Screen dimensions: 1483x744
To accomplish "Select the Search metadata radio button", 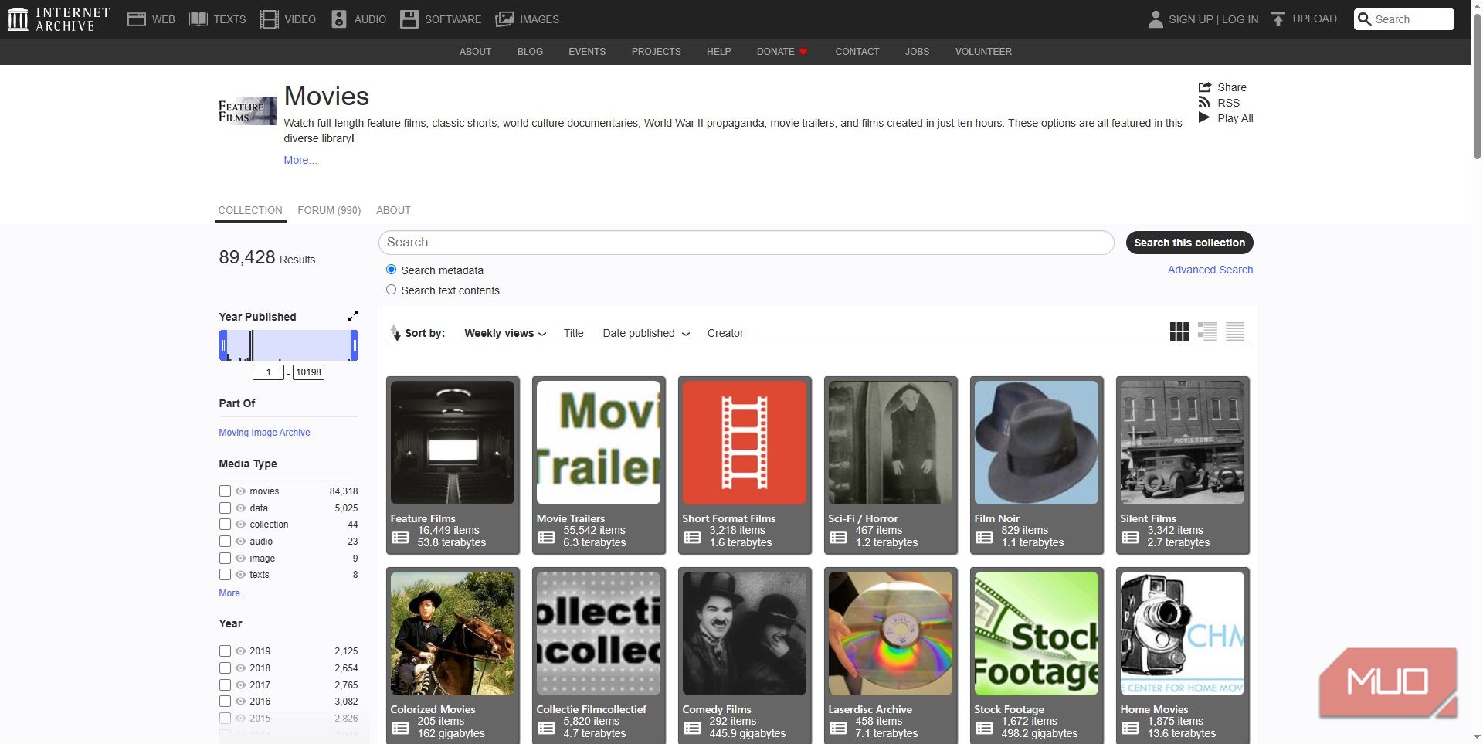I will coord(391,270).
